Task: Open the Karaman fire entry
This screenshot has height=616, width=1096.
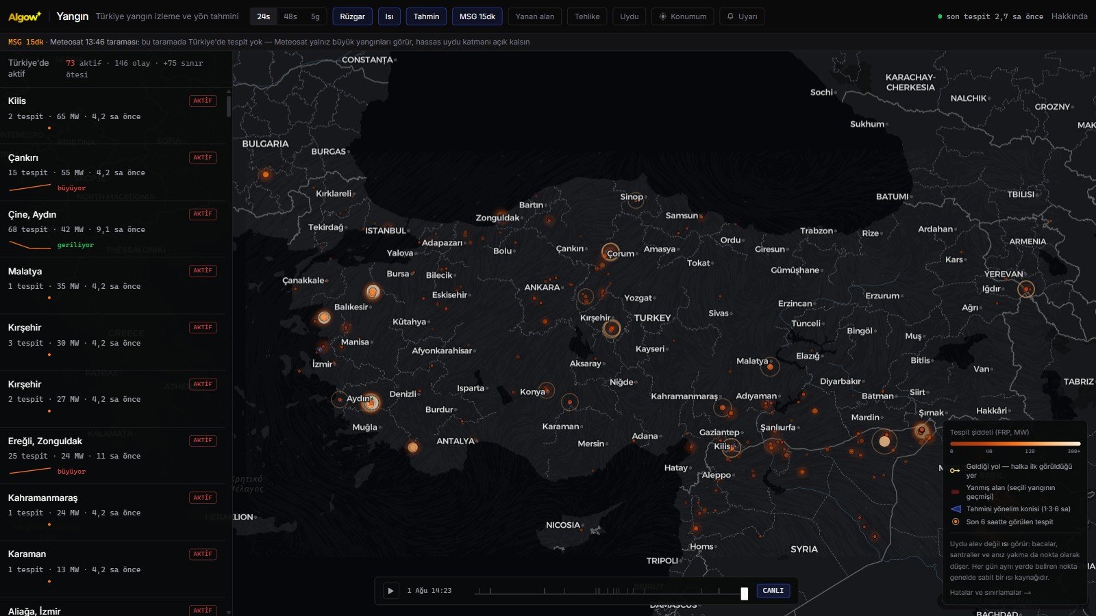Action: click(x=112, y=569)
